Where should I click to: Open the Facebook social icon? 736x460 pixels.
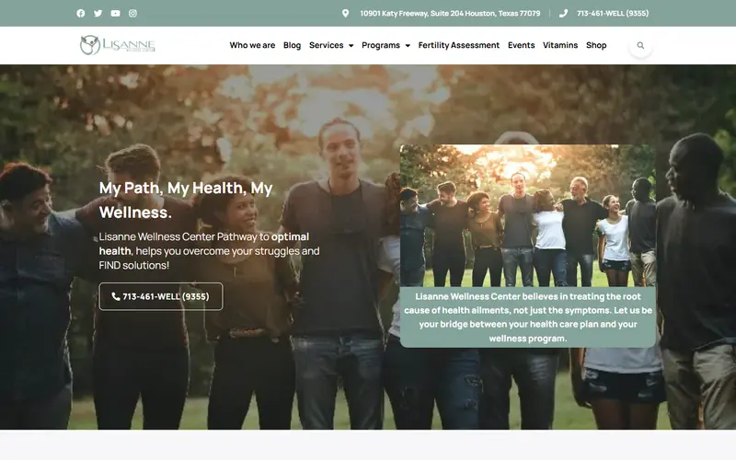(81, 13)
